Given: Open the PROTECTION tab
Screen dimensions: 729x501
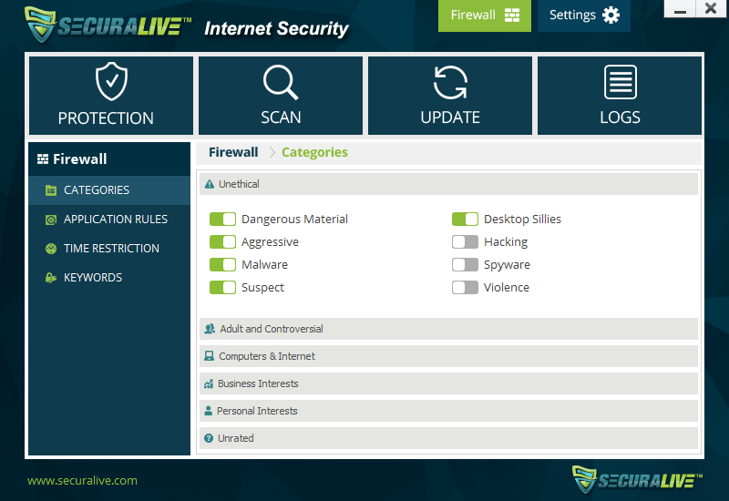Looking at the screenshot, I should pyautogui.click(x=111, y=96).
